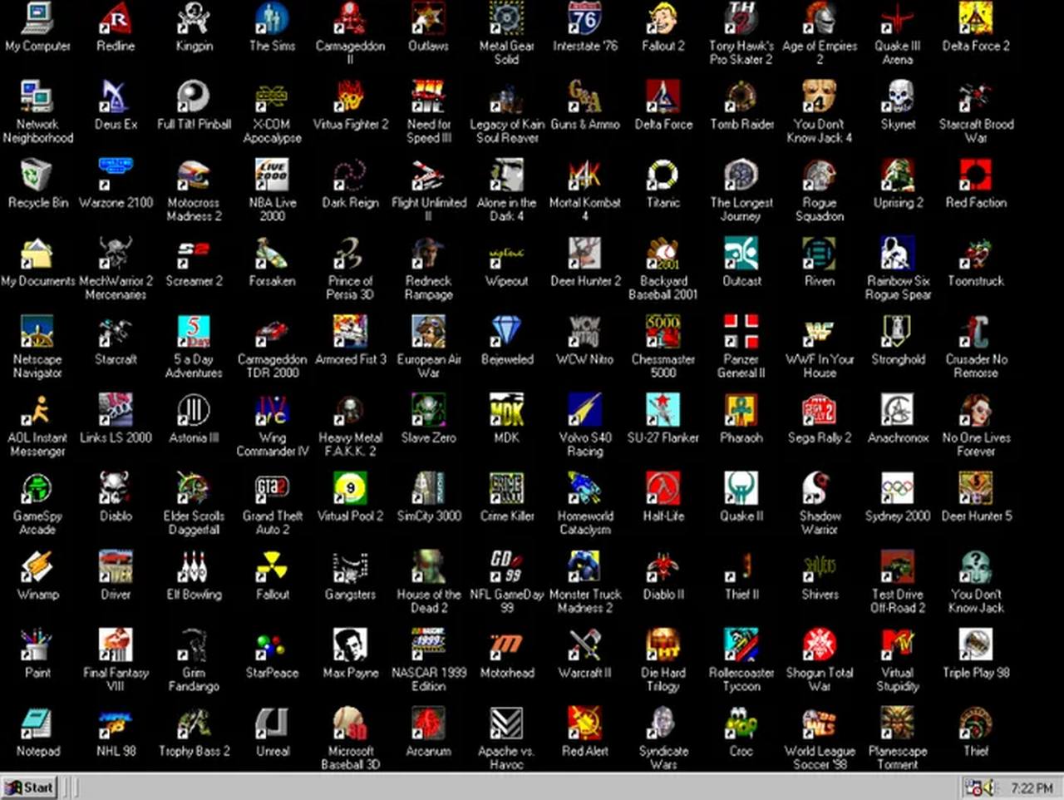Image resolution: width=1064 pixels, height=800 pixels.
Task: Click the Diablo II icon
Action: coord(663,567)
